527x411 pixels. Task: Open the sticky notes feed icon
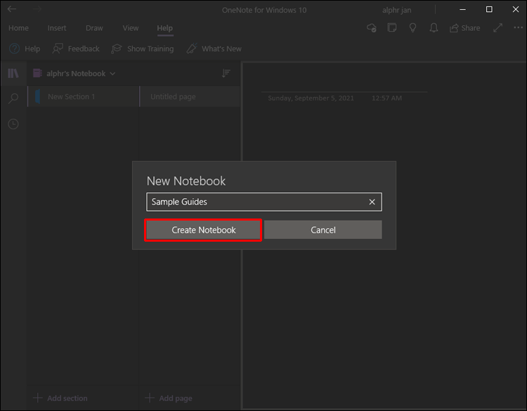coord(392,28)
